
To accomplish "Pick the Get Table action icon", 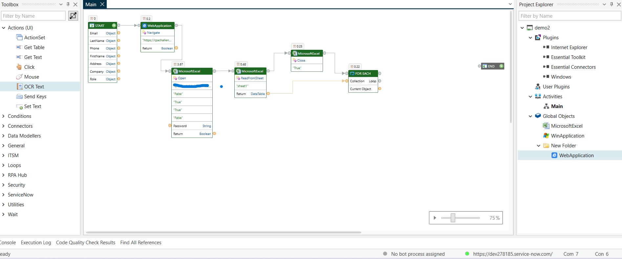I will pyautogui.click(x=19, y=47).
